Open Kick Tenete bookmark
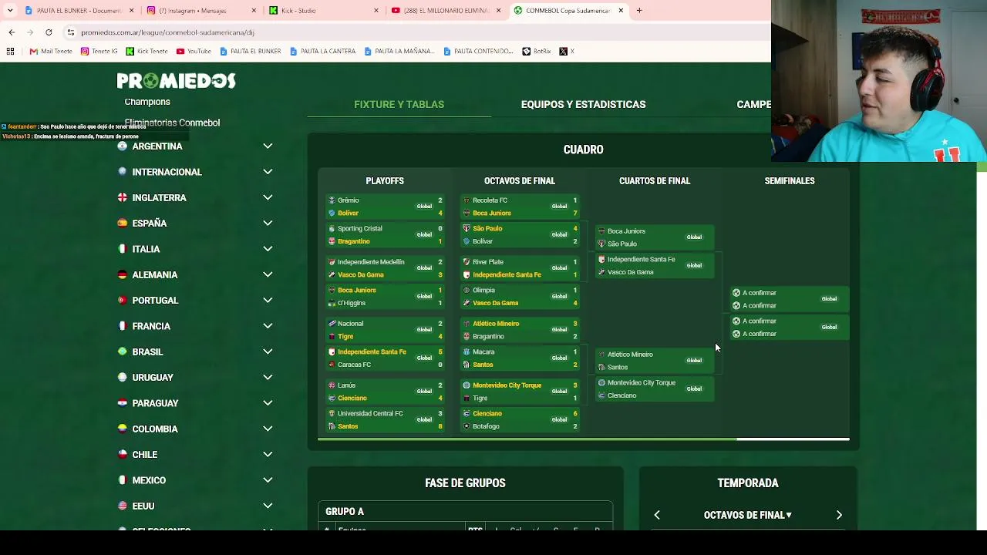The width and height of the screenshot is (987, 555). (147, 52)
